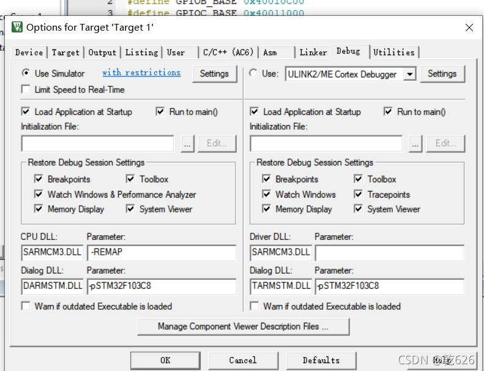Confirm with the OK button
This screenshot has height=371, width=484.
[x=165, y=360]
